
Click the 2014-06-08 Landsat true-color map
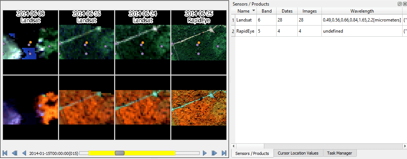pyautogui.click(x=30, y=43)
